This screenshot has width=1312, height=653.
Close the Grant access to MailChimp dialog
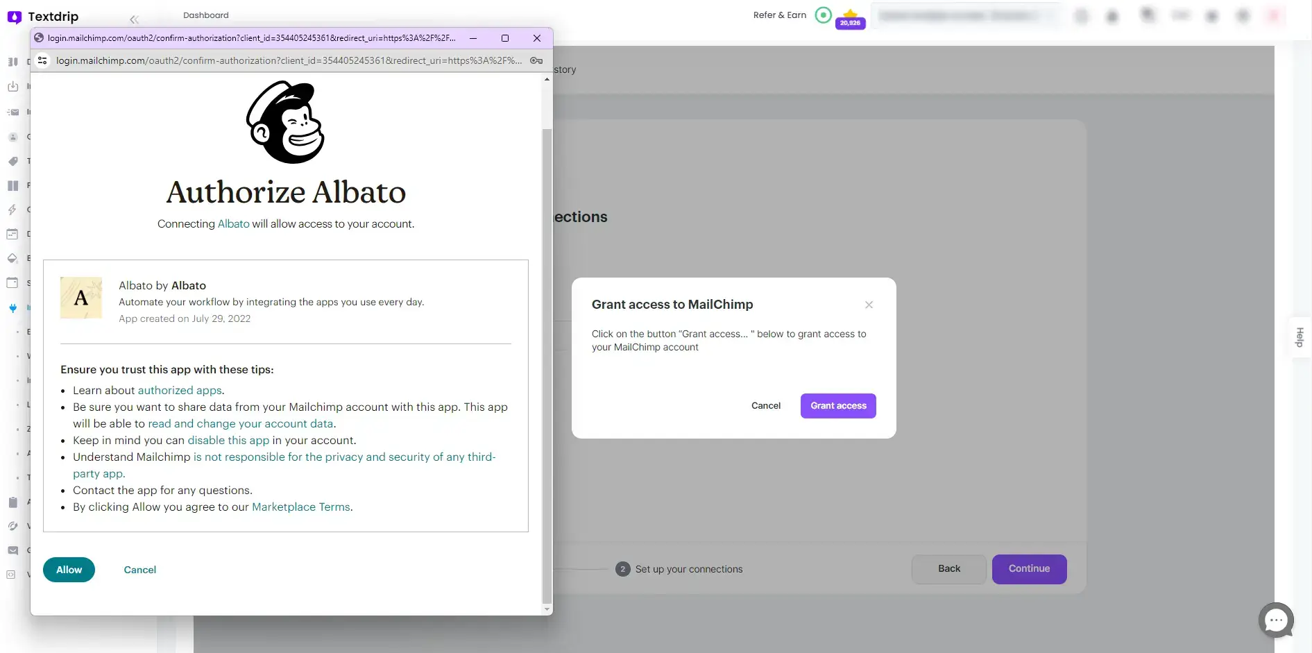869,305
